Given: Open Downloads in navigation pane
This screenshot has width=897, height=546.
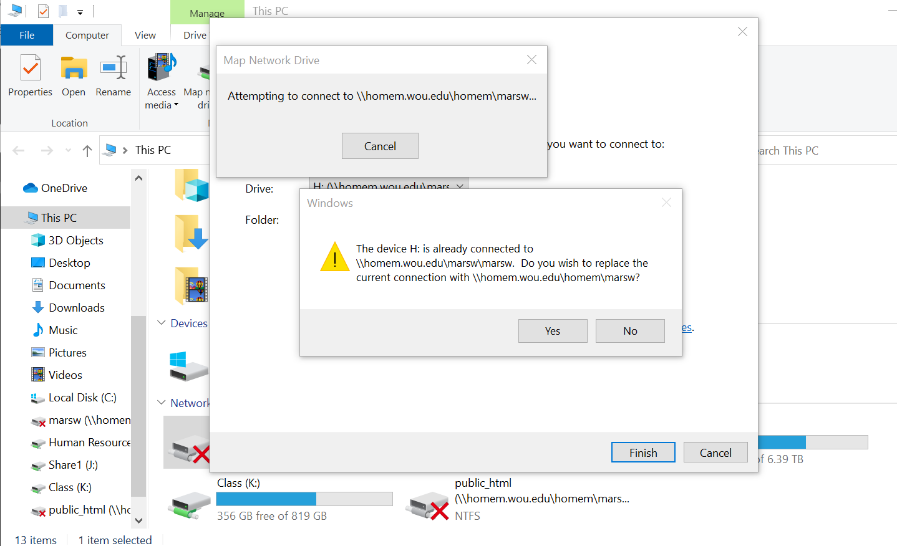Looking at the screenshot, I should 76,307.
